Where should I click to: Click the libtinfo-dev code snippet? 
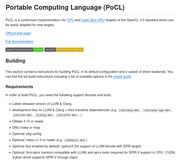[x=67, y=115]
